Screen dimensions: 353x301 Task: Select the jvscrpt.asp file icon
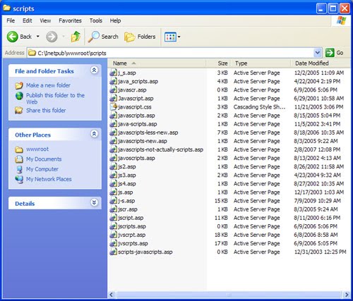tap(114, 235)
